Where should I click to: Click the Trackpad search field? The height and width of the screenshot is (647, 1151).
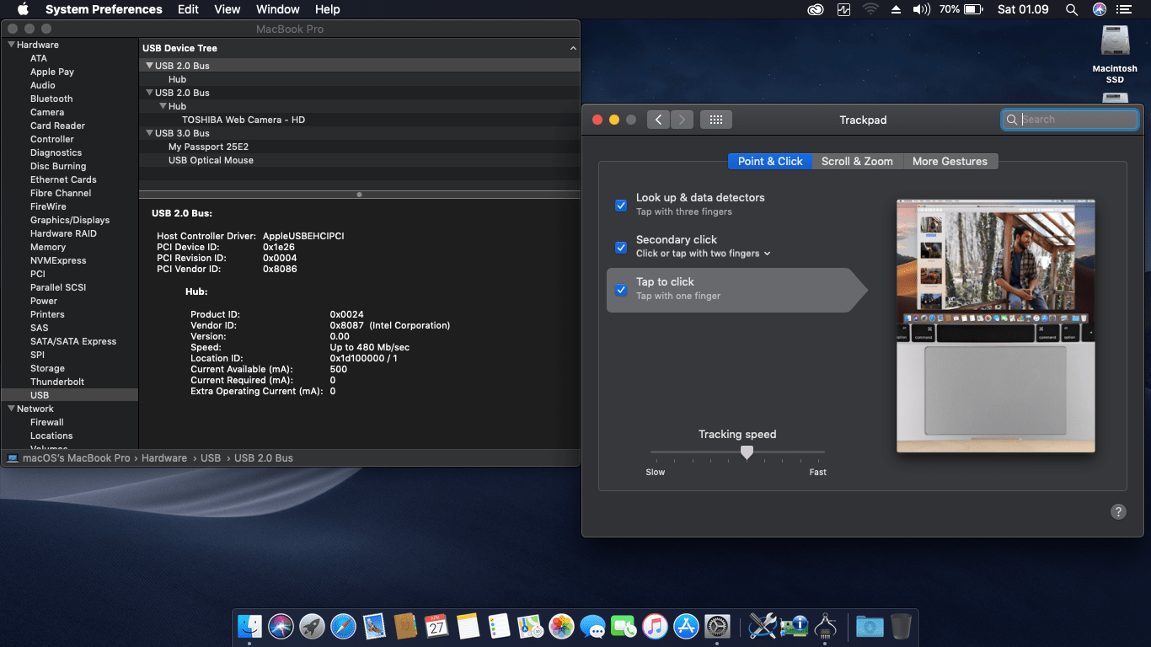click(1077, 120)
